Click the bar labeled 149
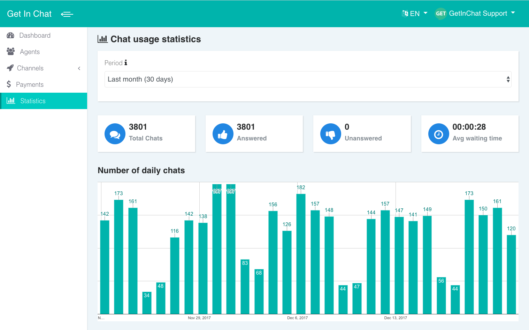Image resolution: width=529 pixels, height=330 pixels. coord(427,265)
